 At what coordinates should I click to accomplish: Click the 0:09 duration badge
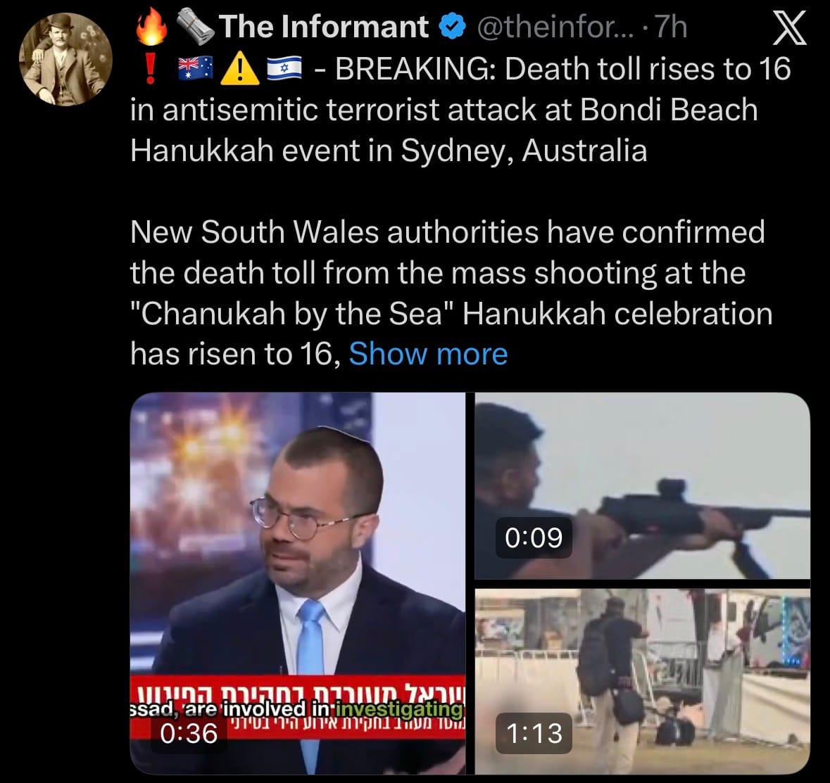534,537
